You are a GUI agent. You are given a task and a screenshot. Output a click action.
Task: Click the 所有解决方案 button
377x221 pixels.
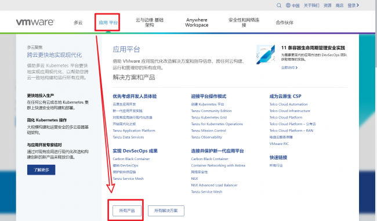coord(166,211)
